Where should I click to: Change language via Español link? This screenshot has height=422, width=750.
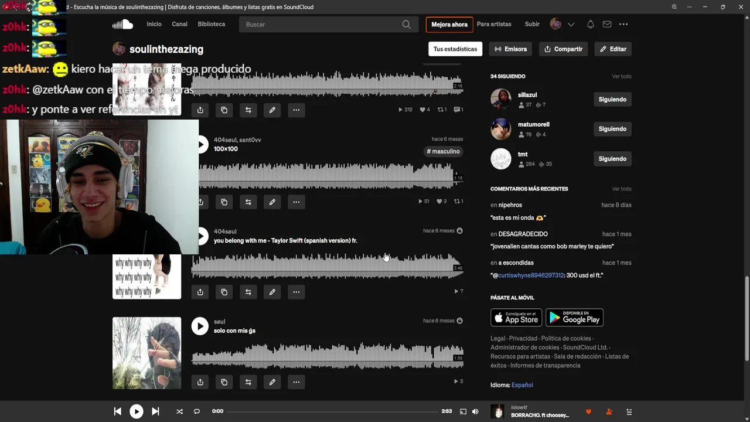(x=522, y=385)
